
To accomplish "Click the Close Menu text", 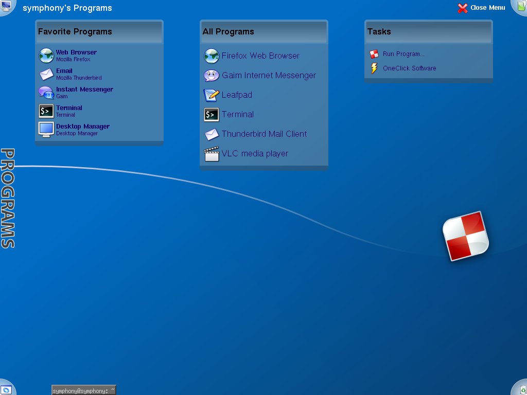I will pyautogui.click(x=488, y=8).
